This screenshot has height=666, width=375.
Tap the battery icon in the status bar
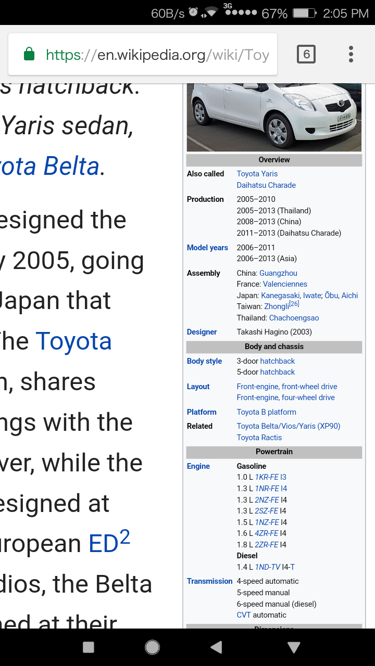click(305, 13)
